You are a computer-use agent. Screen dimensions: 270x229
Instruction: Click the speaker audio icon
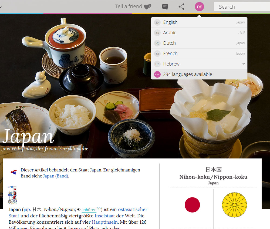[x=79, y=209]
